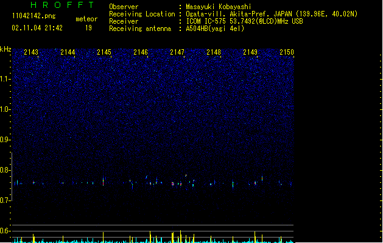
Task: Click the Observer label
Action: coord(124,7)
